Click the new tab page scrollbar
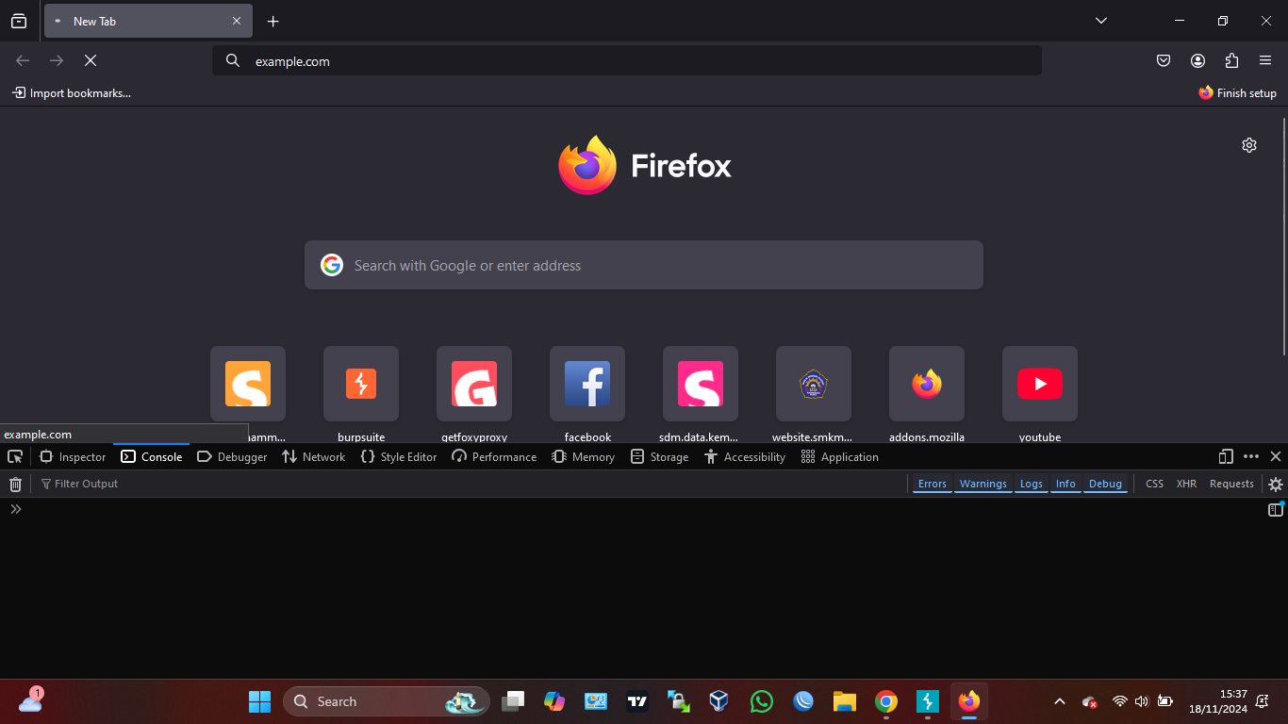The width and height of the screenshot is (1288, 724). pyautogui.click(x=1283, y=236)
